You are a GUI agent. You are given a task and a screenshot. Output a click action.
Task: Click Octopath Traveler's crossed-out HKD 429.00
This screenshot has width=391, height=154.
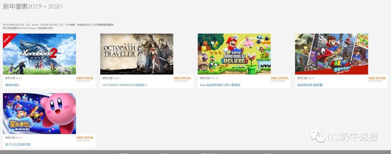pos(181,81)
